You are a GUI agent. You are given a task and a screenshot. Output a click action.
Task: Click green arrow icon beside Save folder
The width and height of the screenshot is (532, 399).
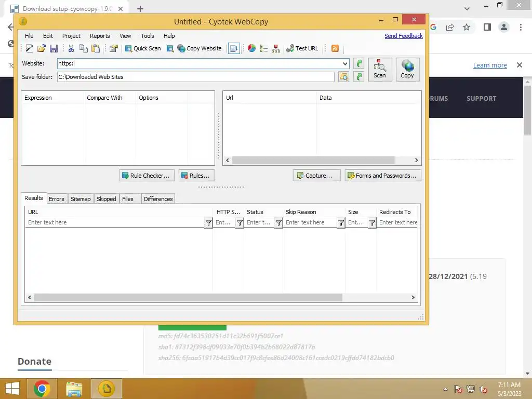pyautogui.click(x=358, y=77)
